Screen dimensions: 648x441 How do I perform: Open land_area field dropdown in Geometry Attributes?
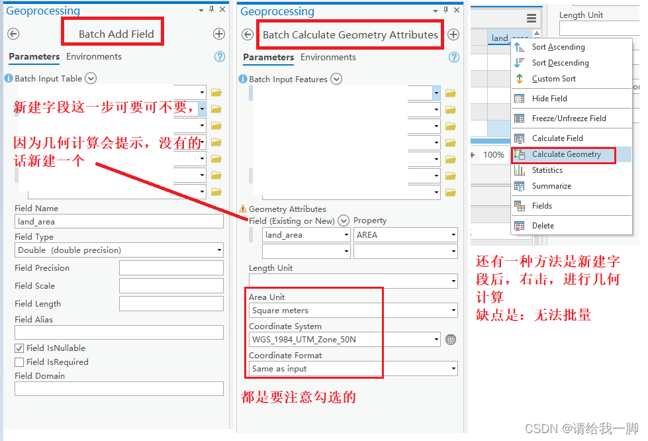(x=346, y=235)
